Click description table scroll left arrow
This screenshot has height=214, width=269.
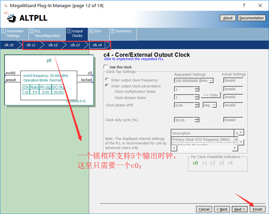click(x=174, y=148)
